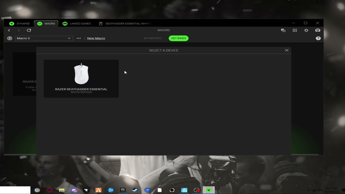Open the orange triangle app in taskbar
The height and width of the screenshot is (194, 345).
[98, 190]
